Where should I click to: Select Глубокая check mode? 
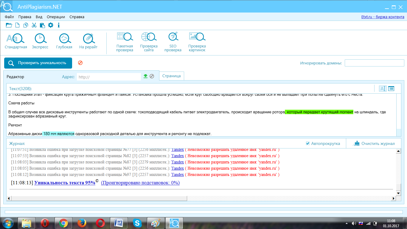(64, 41)
